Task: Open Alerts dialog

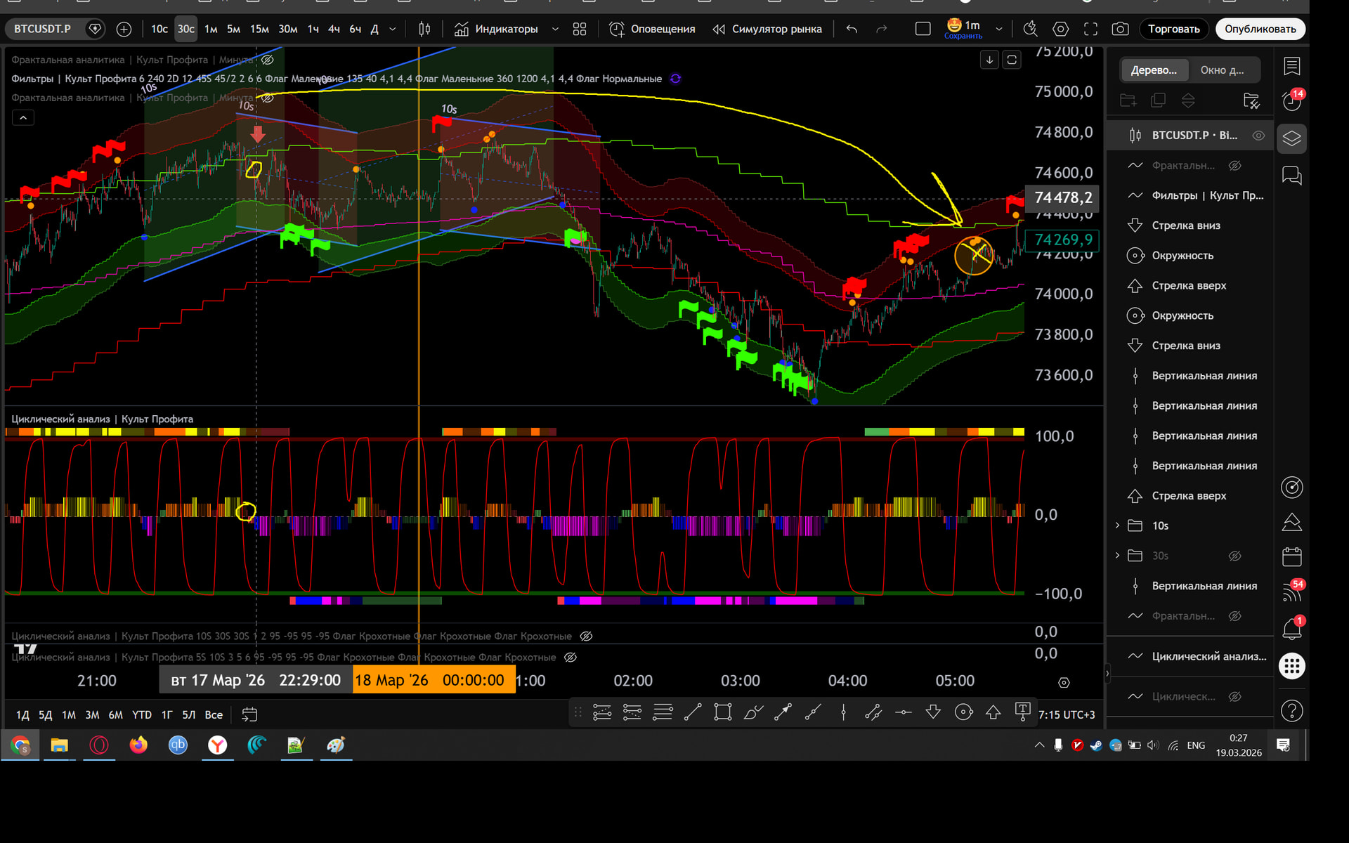Action: tap(652, 29)
